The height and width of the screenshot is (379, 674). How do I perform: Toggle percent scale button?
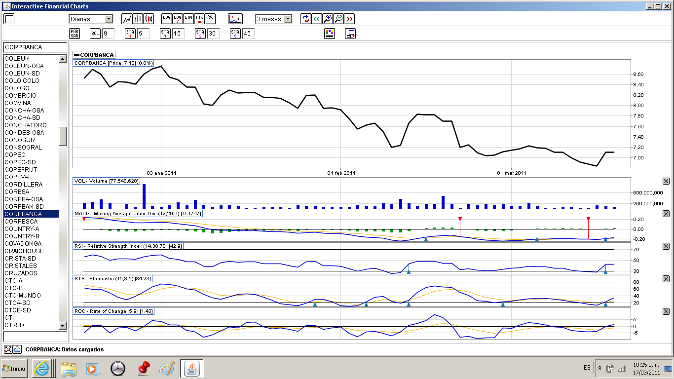tap(210, 19)
